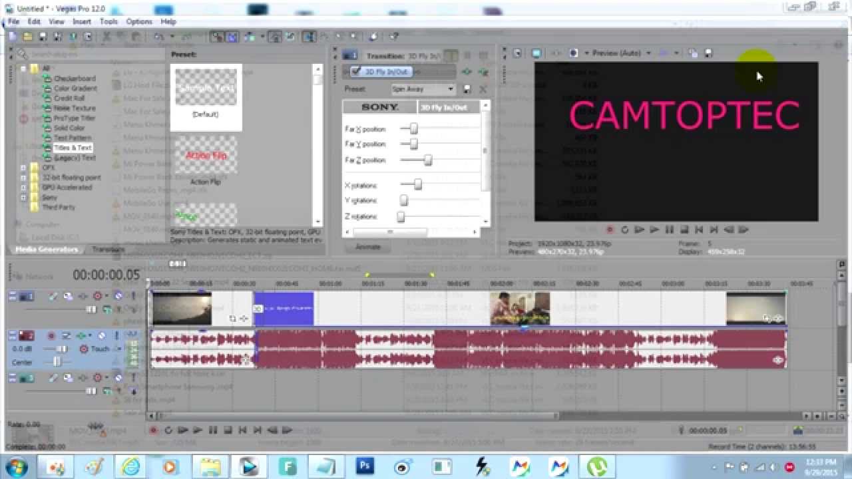852x479 pixels.
Task: Open project video properties in preview toolbar
Action: coord(517,53)
